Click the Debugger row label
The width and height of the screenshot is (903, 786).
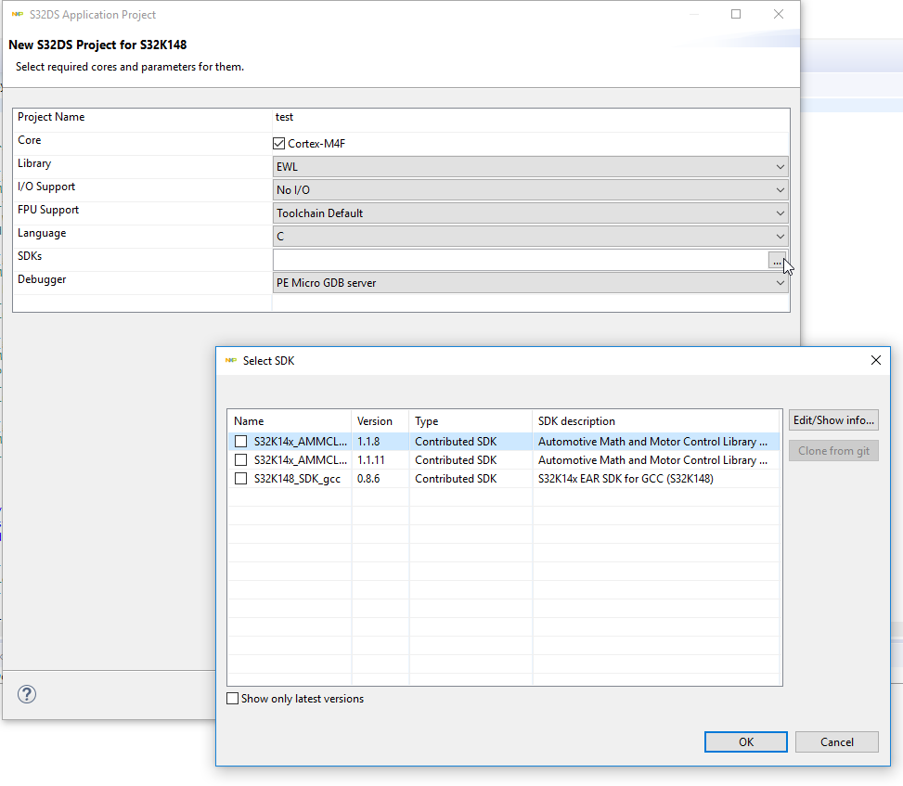[x=42, y=279]
